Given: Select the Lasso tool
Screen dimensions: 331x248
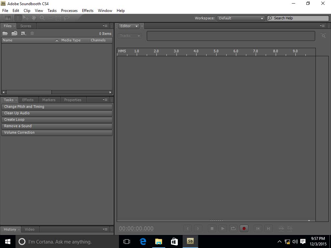Looking at the screenshot, I should (67, 18).
